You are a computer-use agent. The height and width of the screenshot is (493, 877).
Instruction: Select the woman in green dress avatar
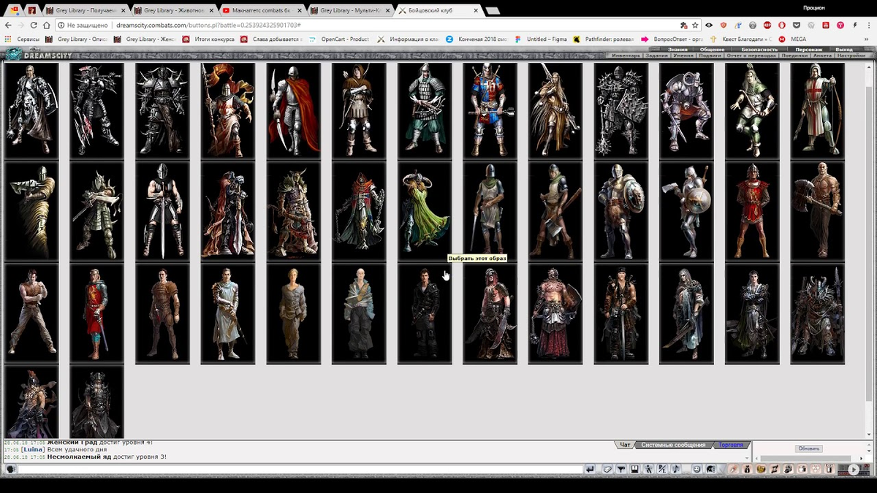[x=425, y=211]
